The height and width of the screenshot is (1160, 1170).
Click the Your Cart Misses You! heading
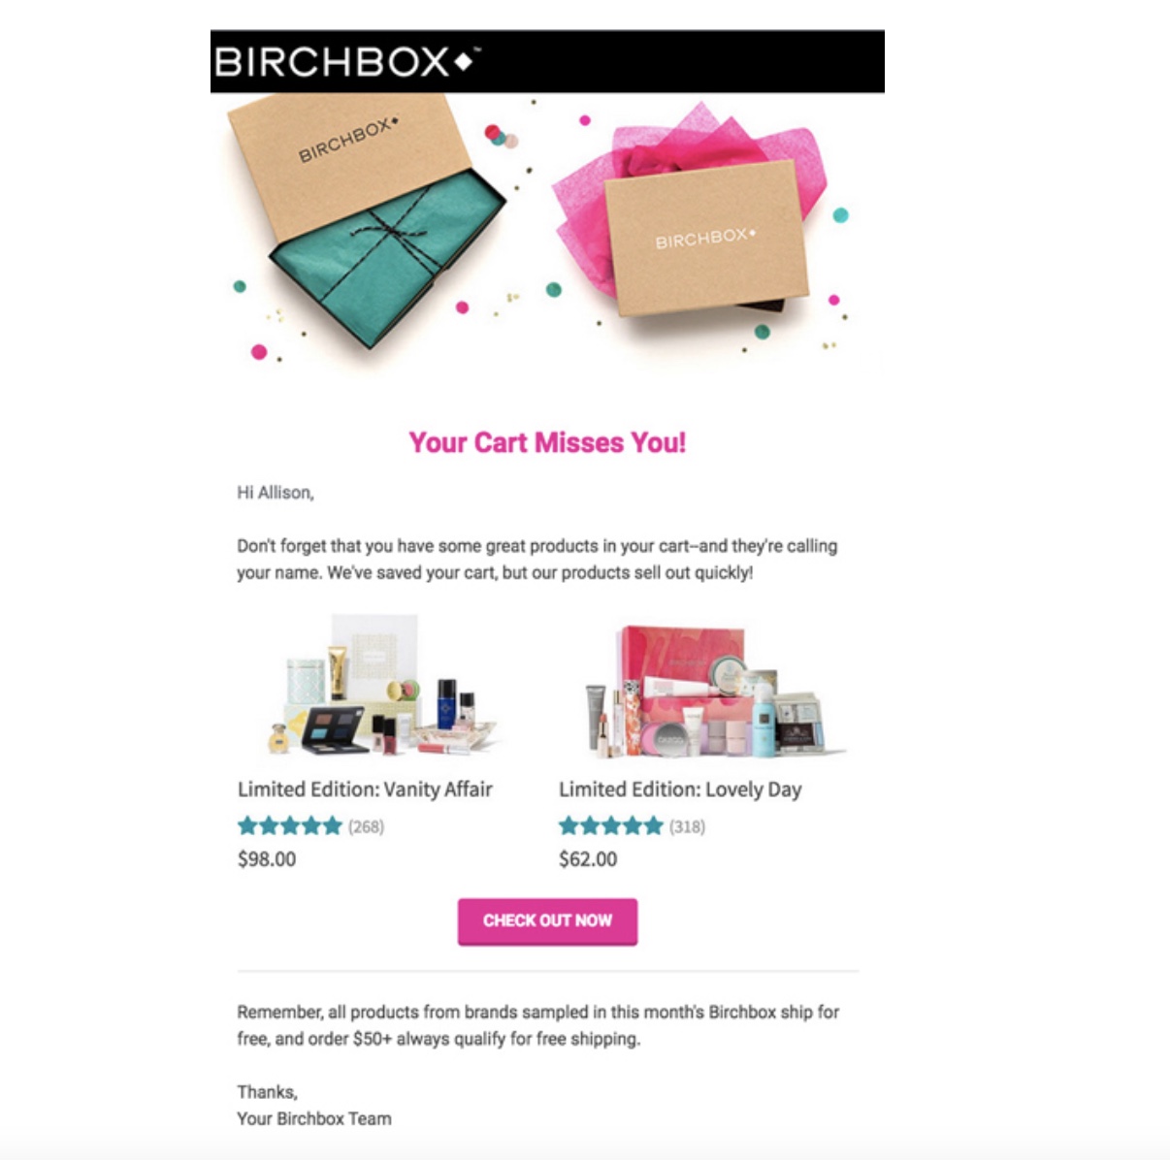point(547,443)
